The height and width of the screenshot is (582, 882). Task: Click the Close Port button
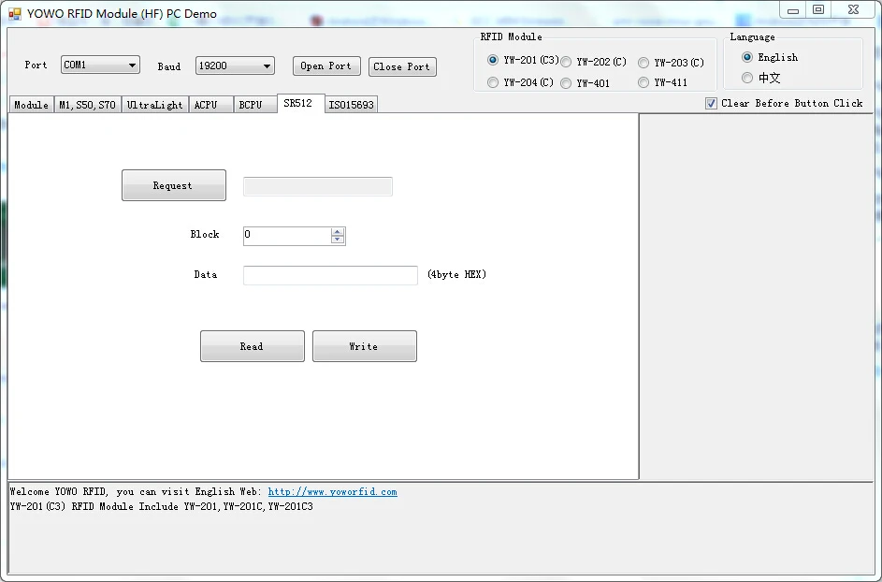(402, 66)
